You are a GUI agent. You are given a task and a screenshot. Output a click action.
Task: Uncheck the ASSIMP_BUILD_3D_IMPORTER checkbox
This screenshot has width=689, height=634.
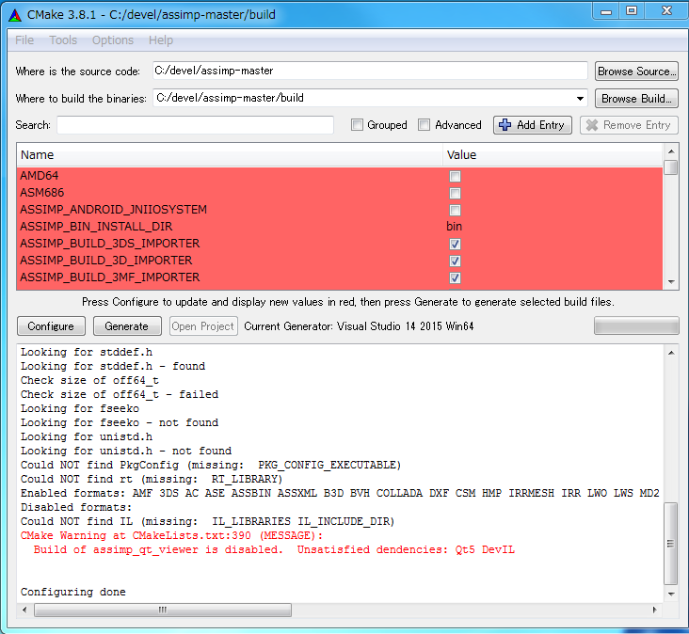455,262
